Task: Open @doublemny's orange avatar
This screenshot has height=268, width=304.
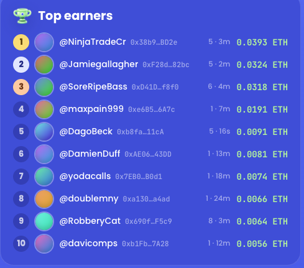Action: tap(44, 199)
